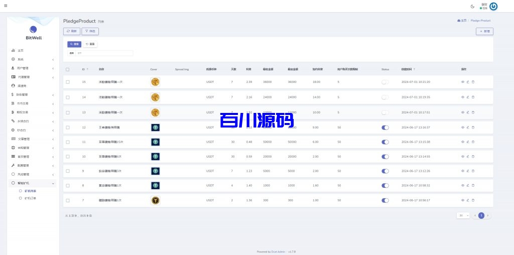Click the blue search button
Screen dimensions: 514x255
pos(74,44)
